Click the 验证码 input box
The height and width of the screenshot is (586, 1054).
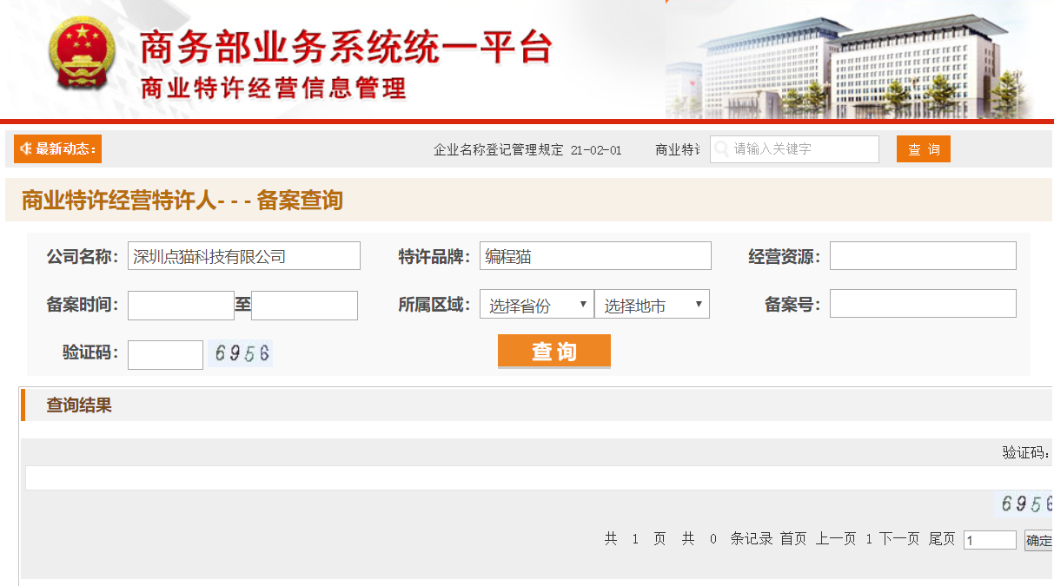165,355
